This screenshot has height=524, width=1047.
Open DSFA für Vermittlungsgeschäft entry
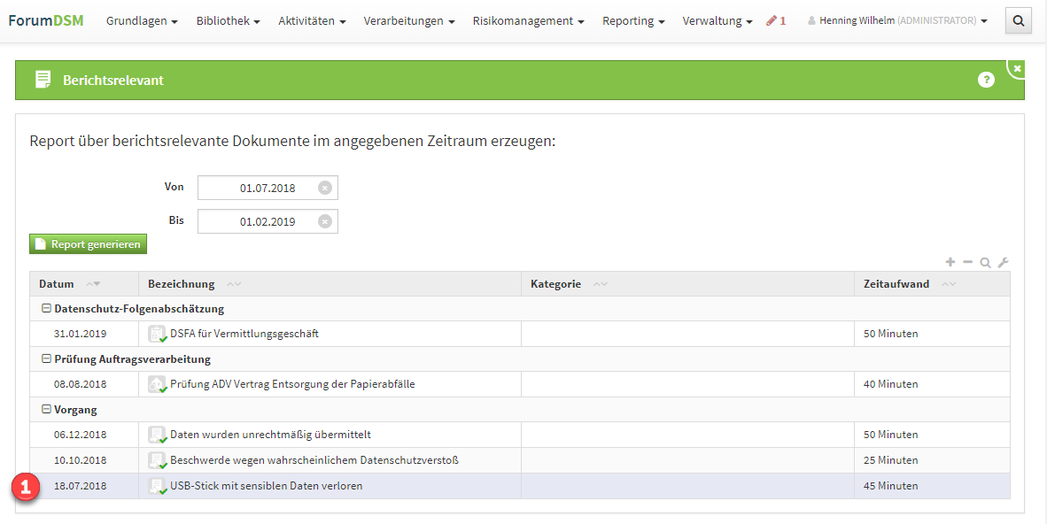(x=244, y=334)
